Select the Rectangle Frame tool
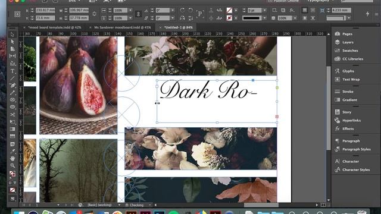The image size is (381, 214). [13, 100]
